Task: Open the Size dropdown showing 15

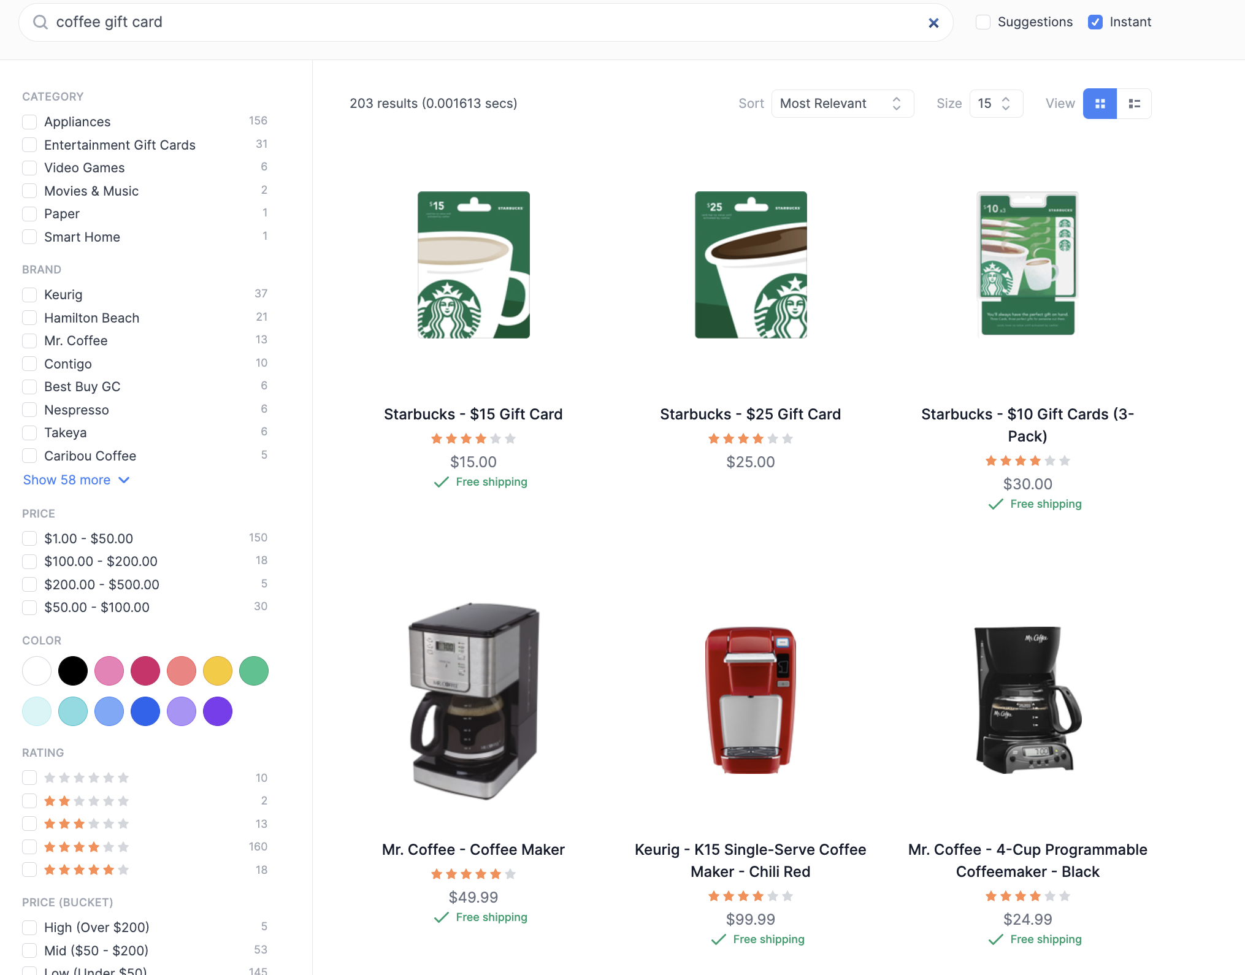Action: [x=995, y=104]
